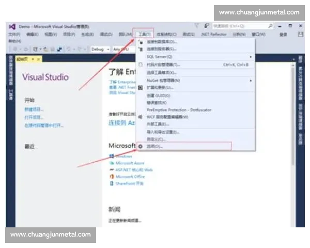Click the open from source control link

(x=44, y=126)
